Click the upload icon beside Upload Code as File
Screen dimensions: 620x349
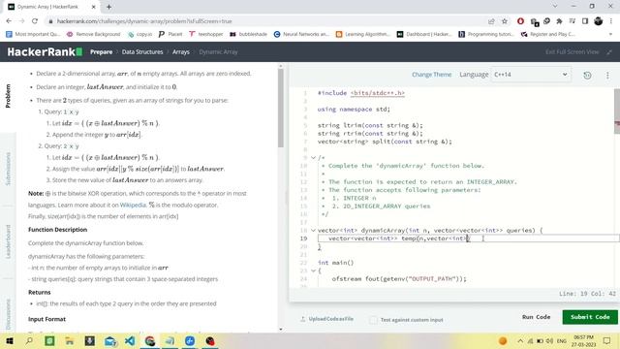[303, 319]
